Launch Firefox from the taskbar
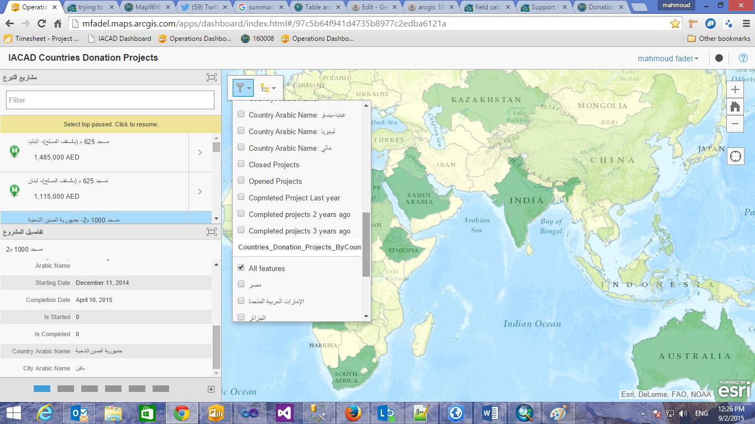Image resolution: width=755 pixels, height=424 pixels. click(x=352, y=412)
